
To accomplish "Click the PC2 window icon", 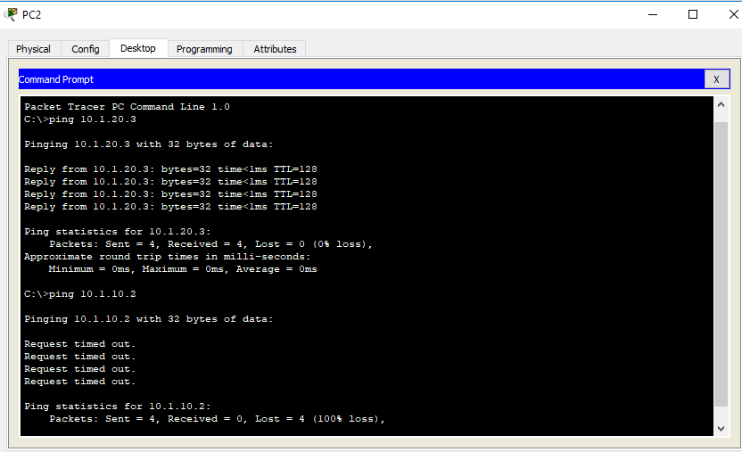I will (x=11, y=14).
